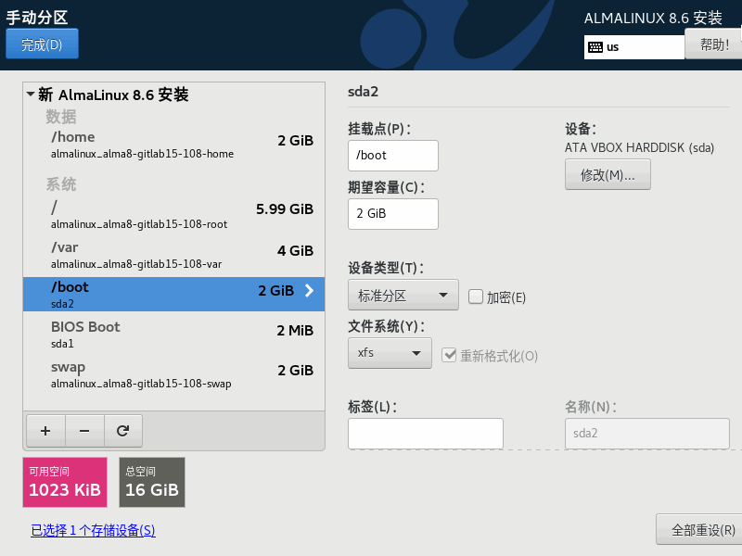Select the swap 2 GiB partition row

173,374
